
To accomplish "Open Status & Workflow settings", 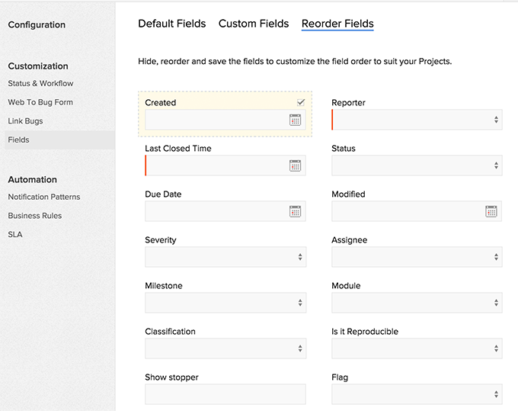I will point(40,83).
